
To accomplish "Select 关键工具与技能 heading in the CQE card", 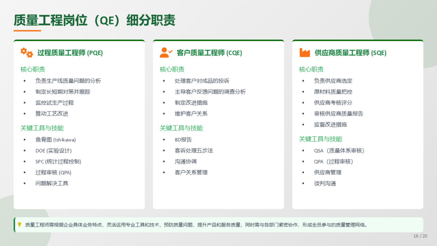I will tap(181, 128).
